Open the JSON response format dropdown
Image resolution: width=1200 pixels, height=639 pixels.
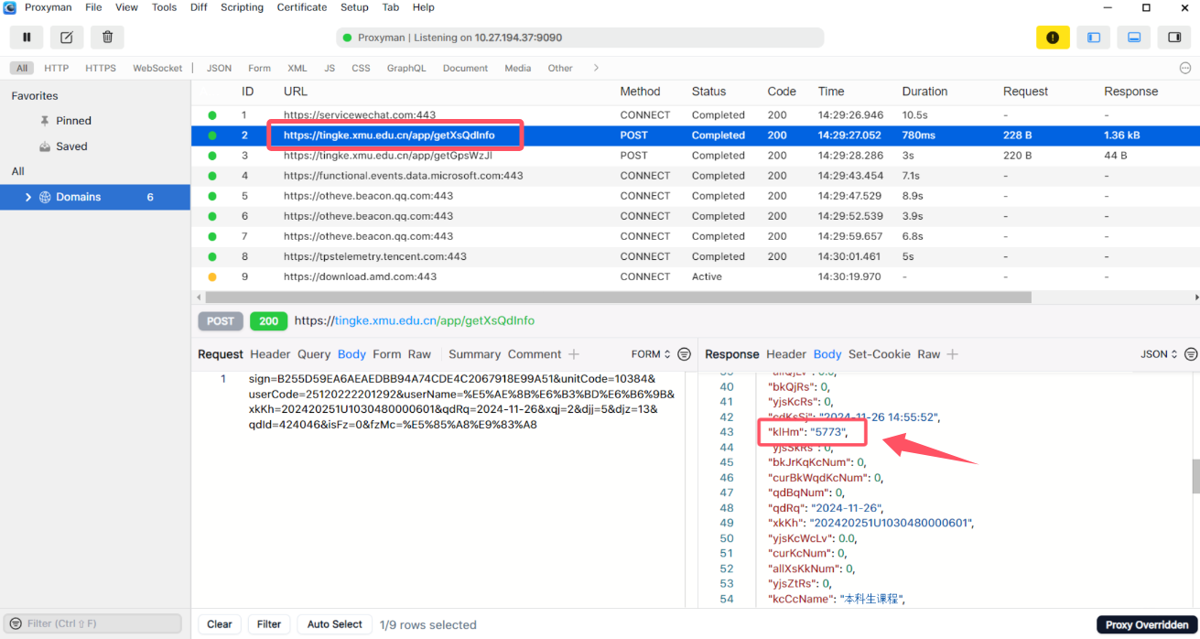tap(1160, 354)
